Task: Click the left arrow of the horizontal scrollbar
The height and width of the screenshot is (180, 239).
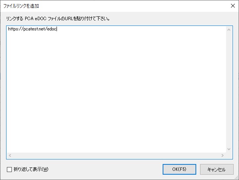Action: click(x=10, y=155)
